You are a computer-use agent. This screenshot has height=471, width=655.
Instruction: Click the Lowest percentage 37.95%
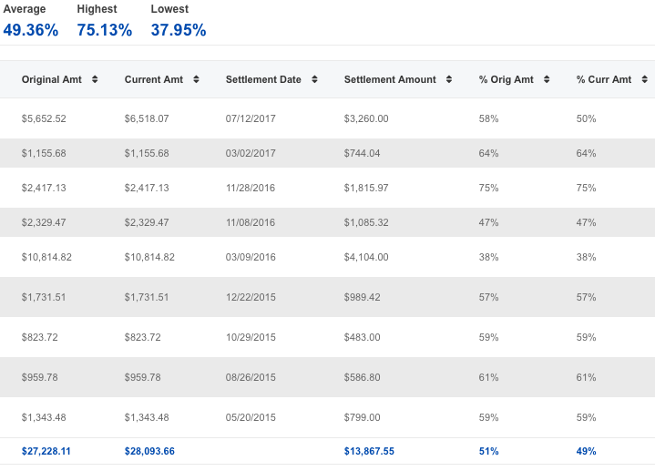click(x=179, y=30)
